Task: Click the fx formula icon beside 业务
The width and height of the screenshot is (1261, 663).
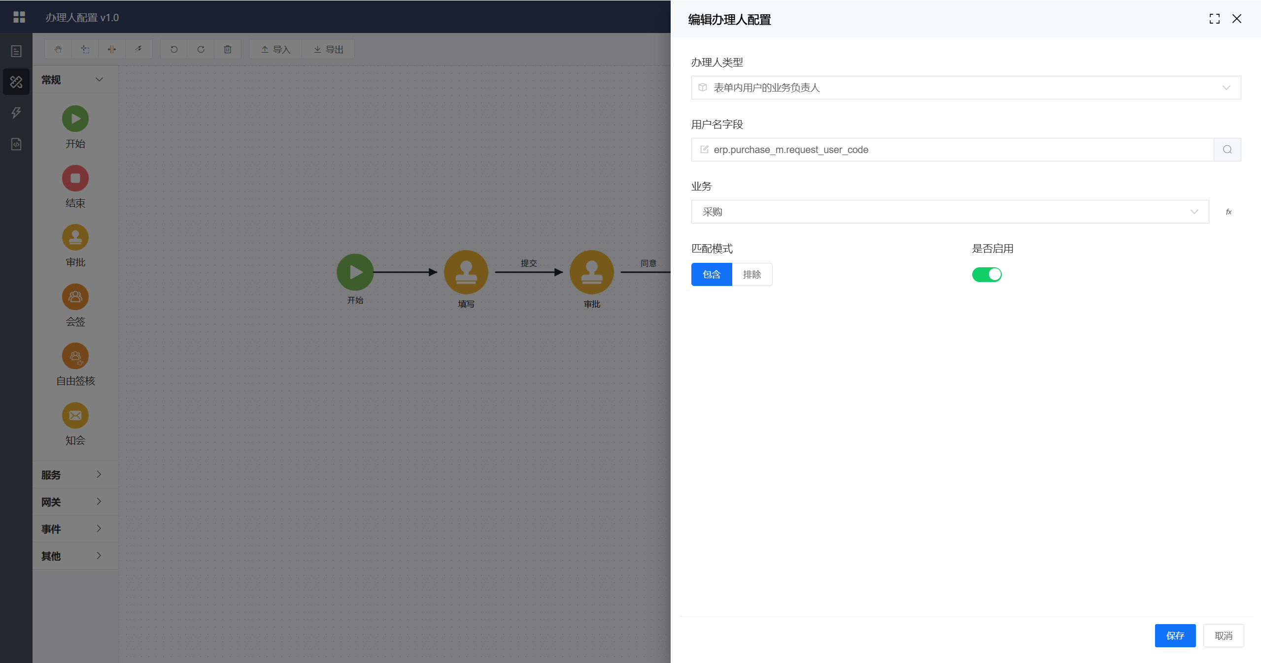Action: [1228, 212]
